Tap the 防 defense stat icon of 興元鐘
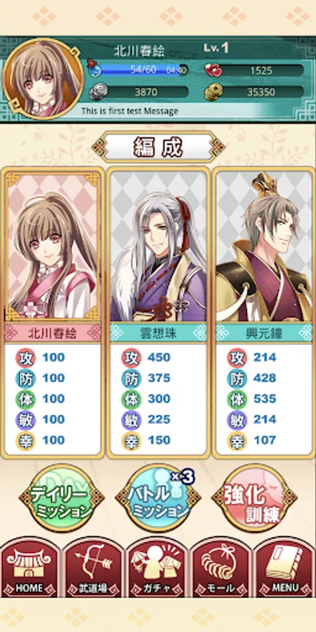316x632 pixels. coord(237,378)
